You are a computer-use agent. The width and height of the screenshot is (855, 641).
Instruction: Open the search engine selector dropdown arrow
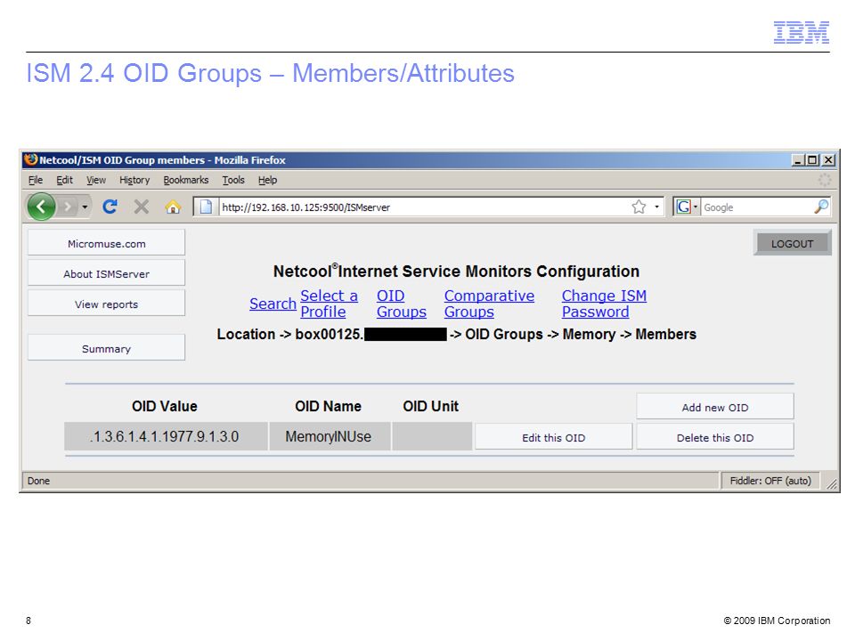[x=696, y=207]
